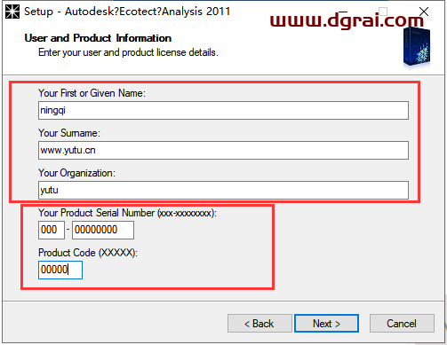447x345 pixels.
Task: Click the window title 'Setup - Autodesk?Ecotect?Analysis 2011'
Action: pyautogui.click(x=127, y=12)
